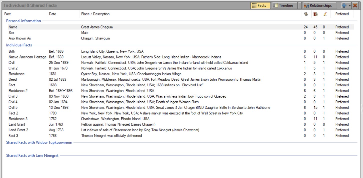
Task: Click the Place / Description column header
Action: tap(95, 14)
